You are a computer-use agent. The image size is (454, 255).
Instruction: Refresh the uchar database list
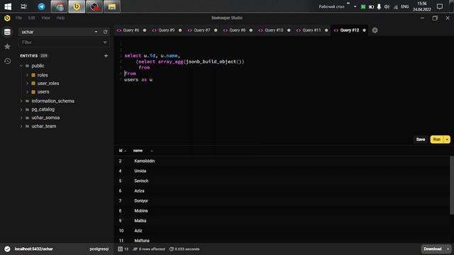click(x=106, y=32)
